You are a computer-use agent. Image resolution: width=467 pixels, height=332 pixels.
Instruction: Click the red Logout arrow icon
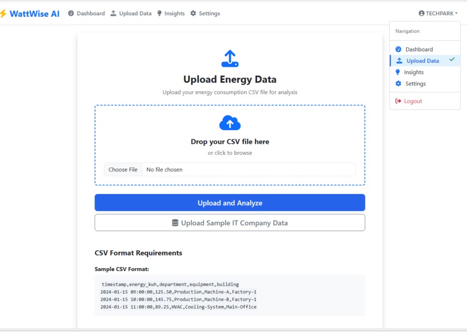point(398,101)
